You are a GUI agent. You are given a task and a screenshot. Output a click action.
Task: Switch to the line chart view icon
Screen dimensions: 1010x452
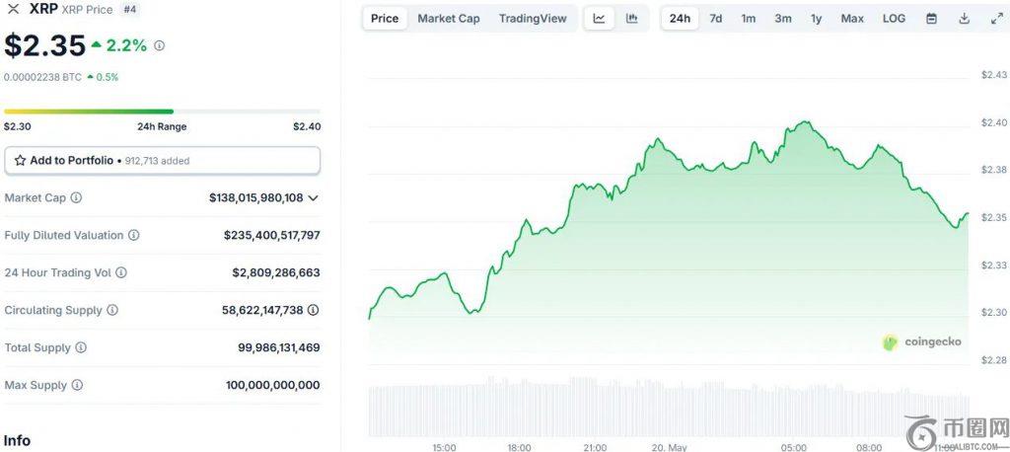pyautogui.click(x=599, y=19)
